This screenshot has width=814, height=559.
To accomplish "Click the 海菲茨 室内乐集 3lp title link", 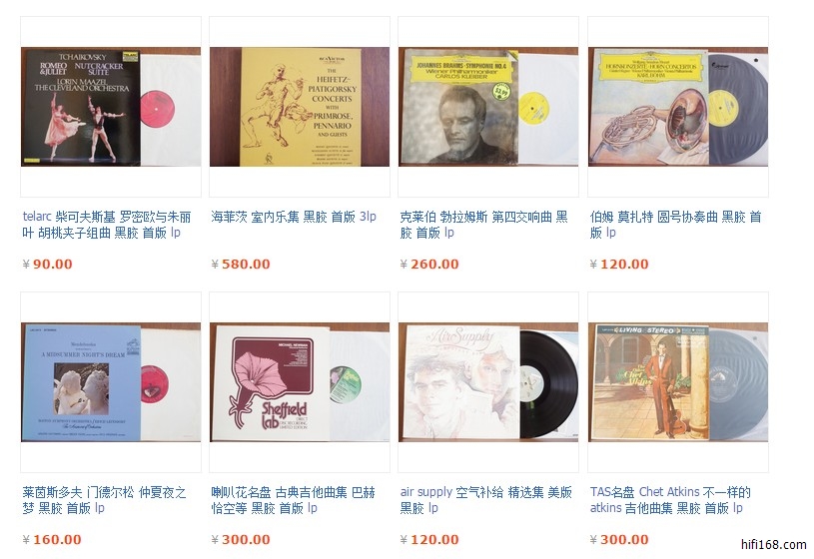I will [294, 217].
